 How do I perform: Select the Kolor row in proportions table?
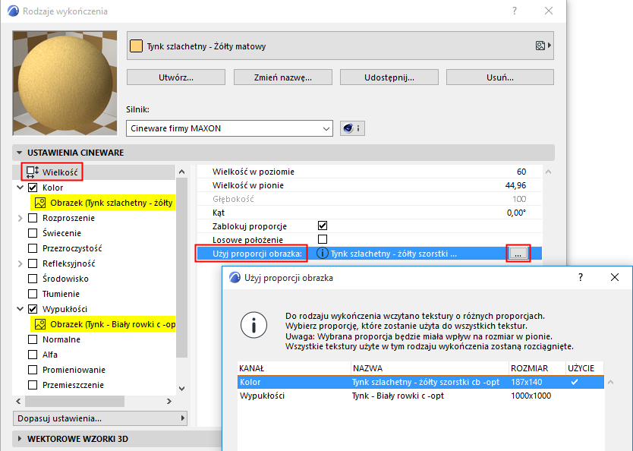pos(420,382)
